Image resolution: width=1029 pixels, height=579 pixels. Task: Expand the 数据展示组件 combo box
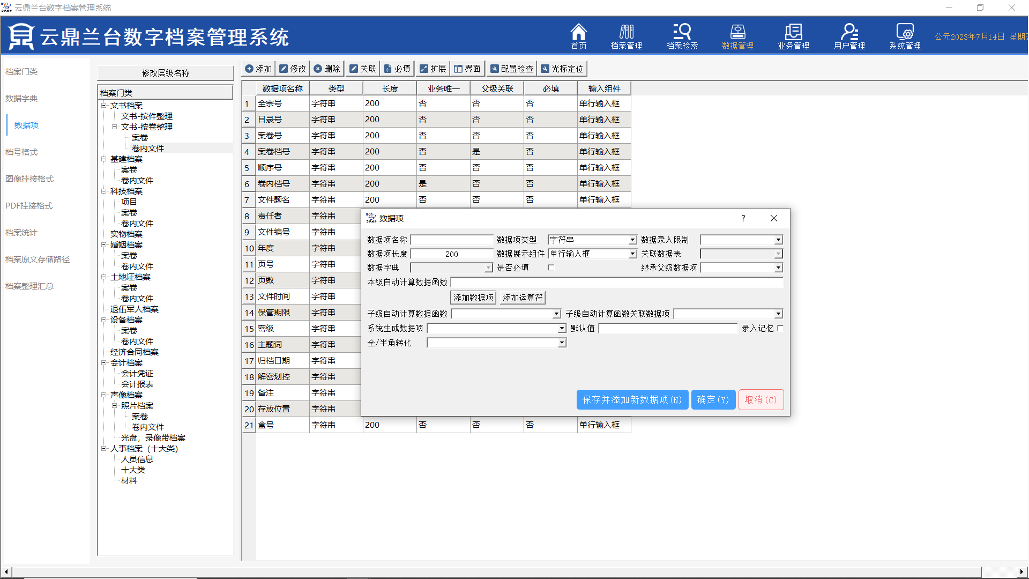632,254
